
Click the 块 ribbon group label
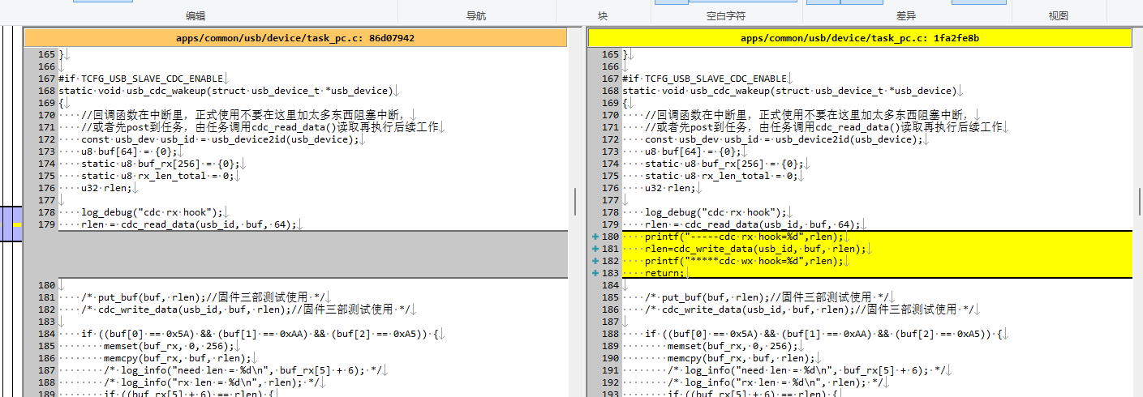coord(602,15)
